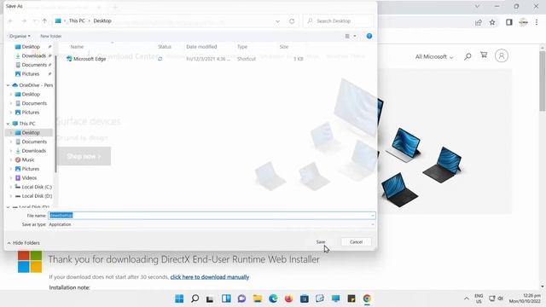546x307 pixels.
Task: Open pinned Pictures quick access folder
Action: click(x=31, y=74)
